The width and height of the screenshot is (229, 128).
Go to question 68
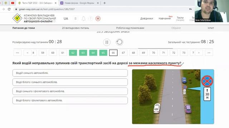pos(133,53)
